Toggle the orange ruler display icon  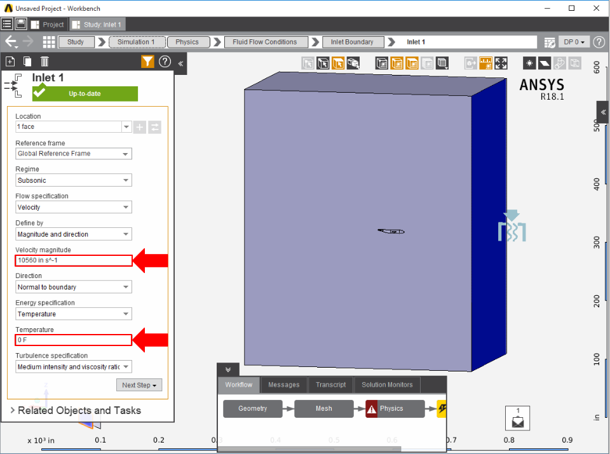coord(485,63)
